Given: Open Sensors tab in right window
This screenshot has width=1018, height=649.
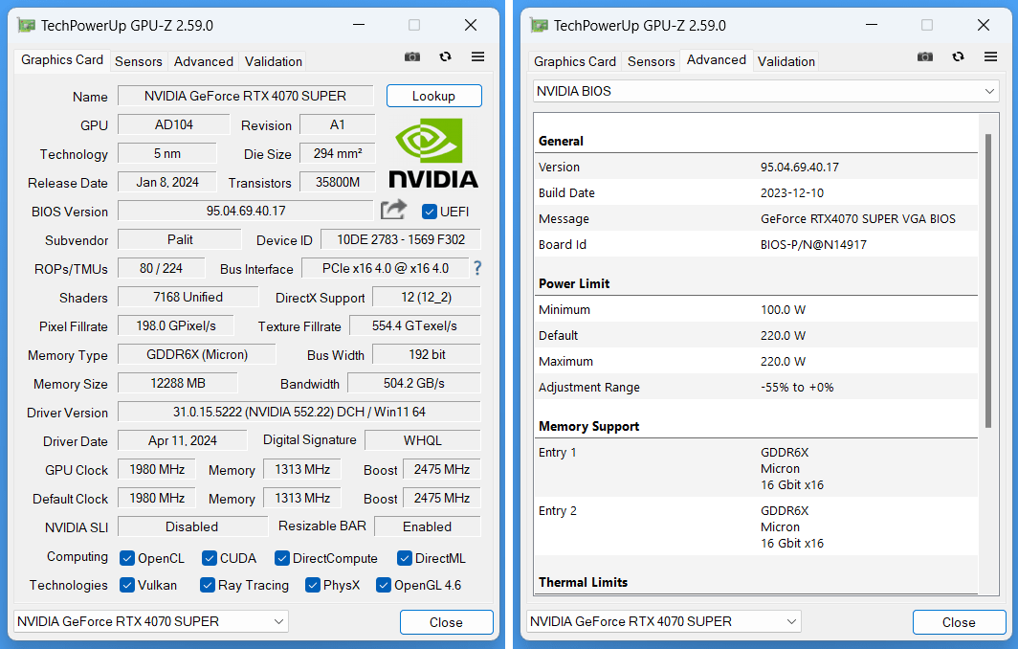Looking at the screenshot, I should [x=652, y=61].
